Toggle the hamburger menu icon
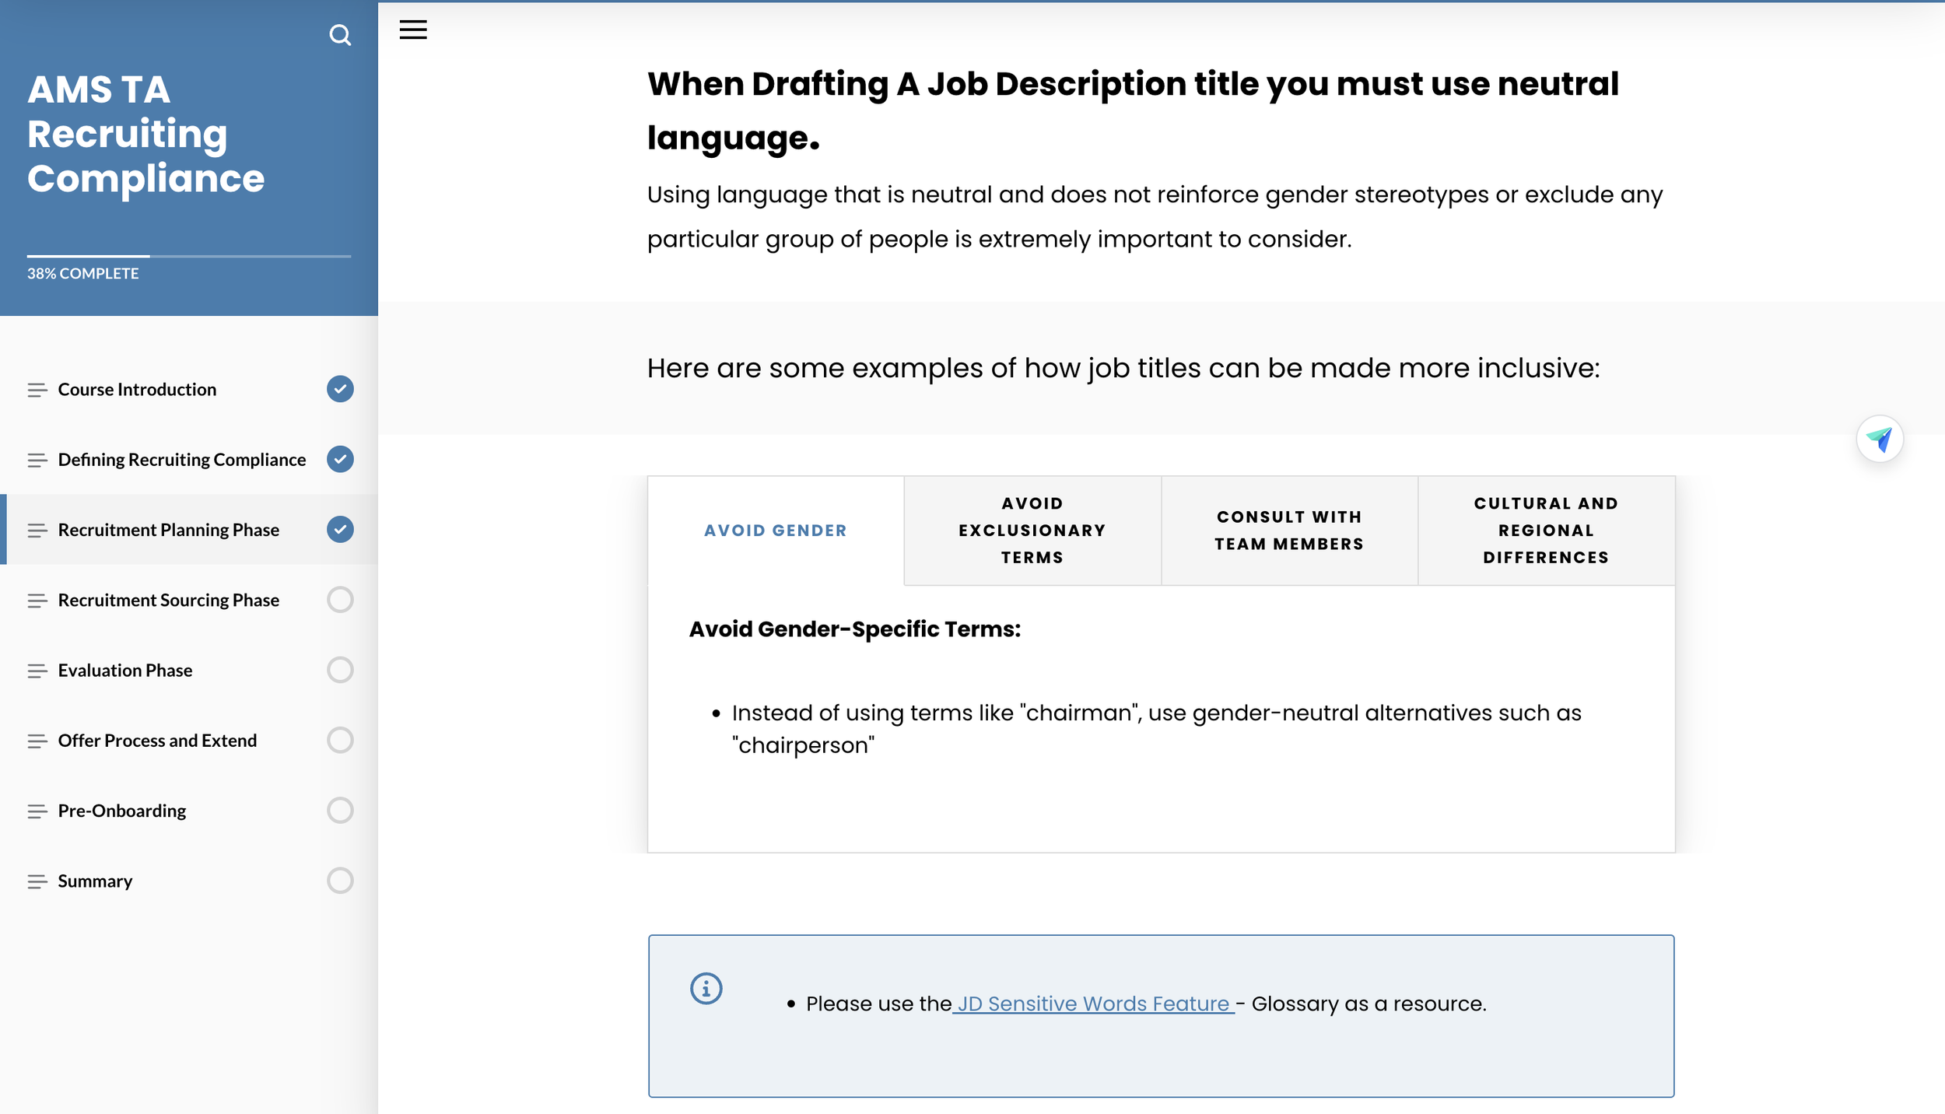 pyautogui.click(x=413, y=30)
